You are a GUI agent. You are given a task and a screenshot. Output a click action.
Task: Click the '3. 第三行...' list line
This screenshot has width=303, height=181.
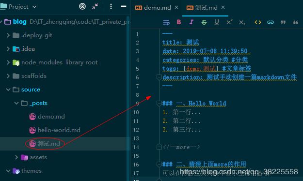tap(181, 130)
